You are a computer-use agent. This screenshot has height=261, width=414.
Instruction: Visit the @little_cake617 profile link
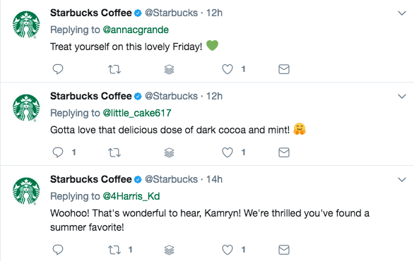coord(137,113)
